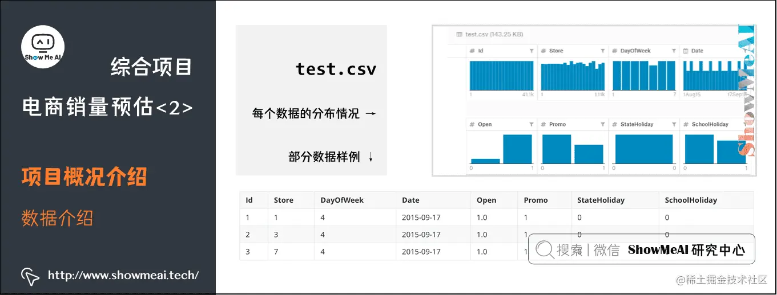
Task: Click the SchoolHoliday value 0 in the Id 1 row
Action: [667, 218]
